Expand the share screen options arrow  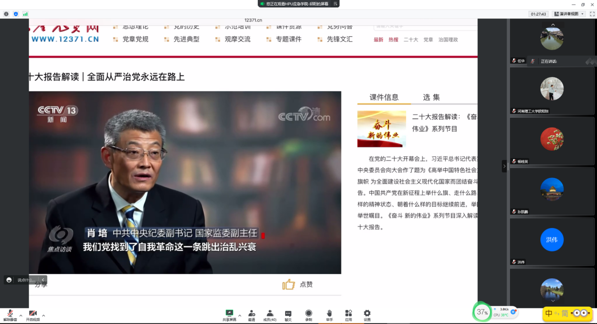239,316
